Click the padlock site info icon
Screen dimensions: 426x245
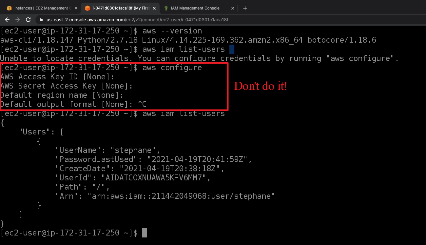click(x=41, y=20)
